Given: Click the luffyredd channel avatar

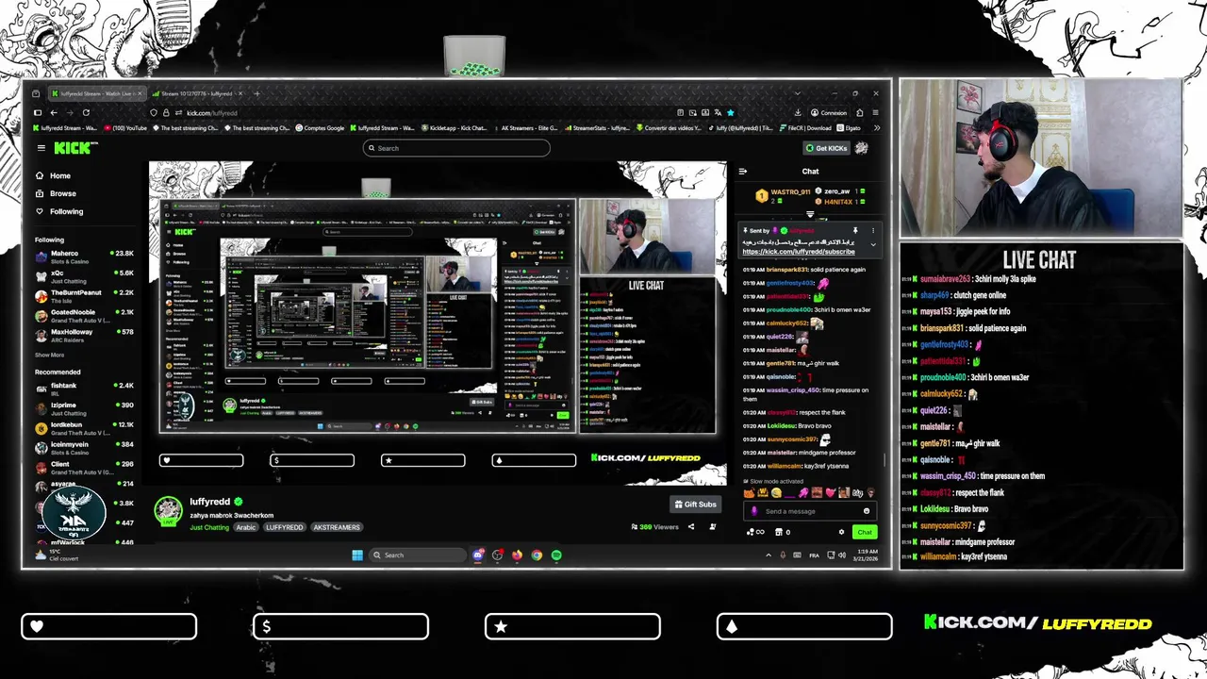Looking at the screenshot, I should (x=168, y=510).
